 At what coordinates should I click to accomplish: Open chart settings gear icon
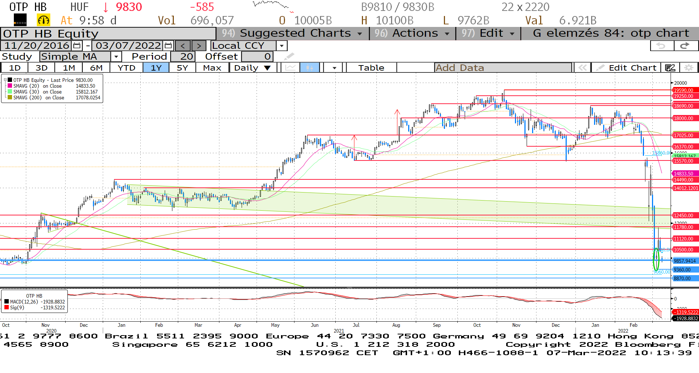coord(688,68)
